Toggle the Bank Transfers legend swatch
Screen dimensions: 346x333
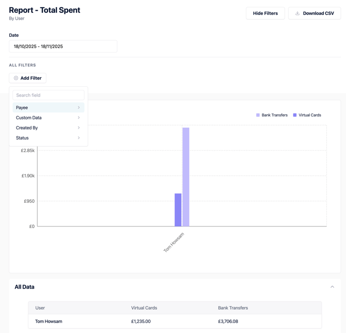coord(258,115)
